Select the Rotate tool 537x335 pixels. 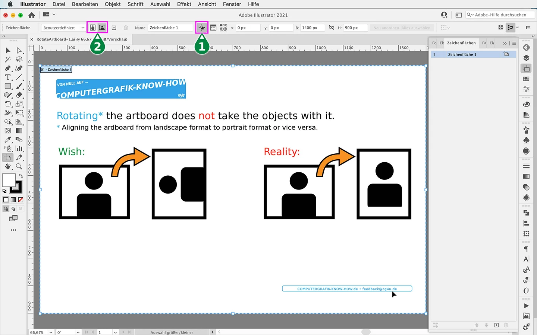click(x=8, y=104)
